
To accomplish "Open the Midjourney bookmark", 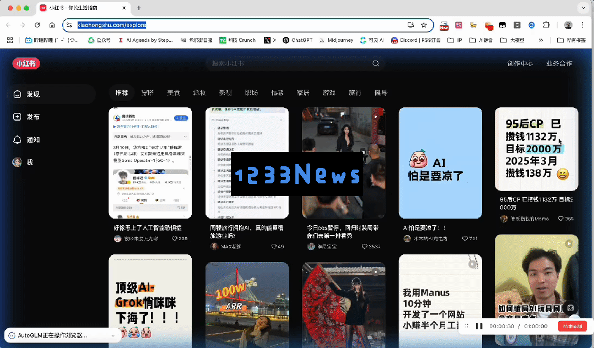I will tap(336, 40).
